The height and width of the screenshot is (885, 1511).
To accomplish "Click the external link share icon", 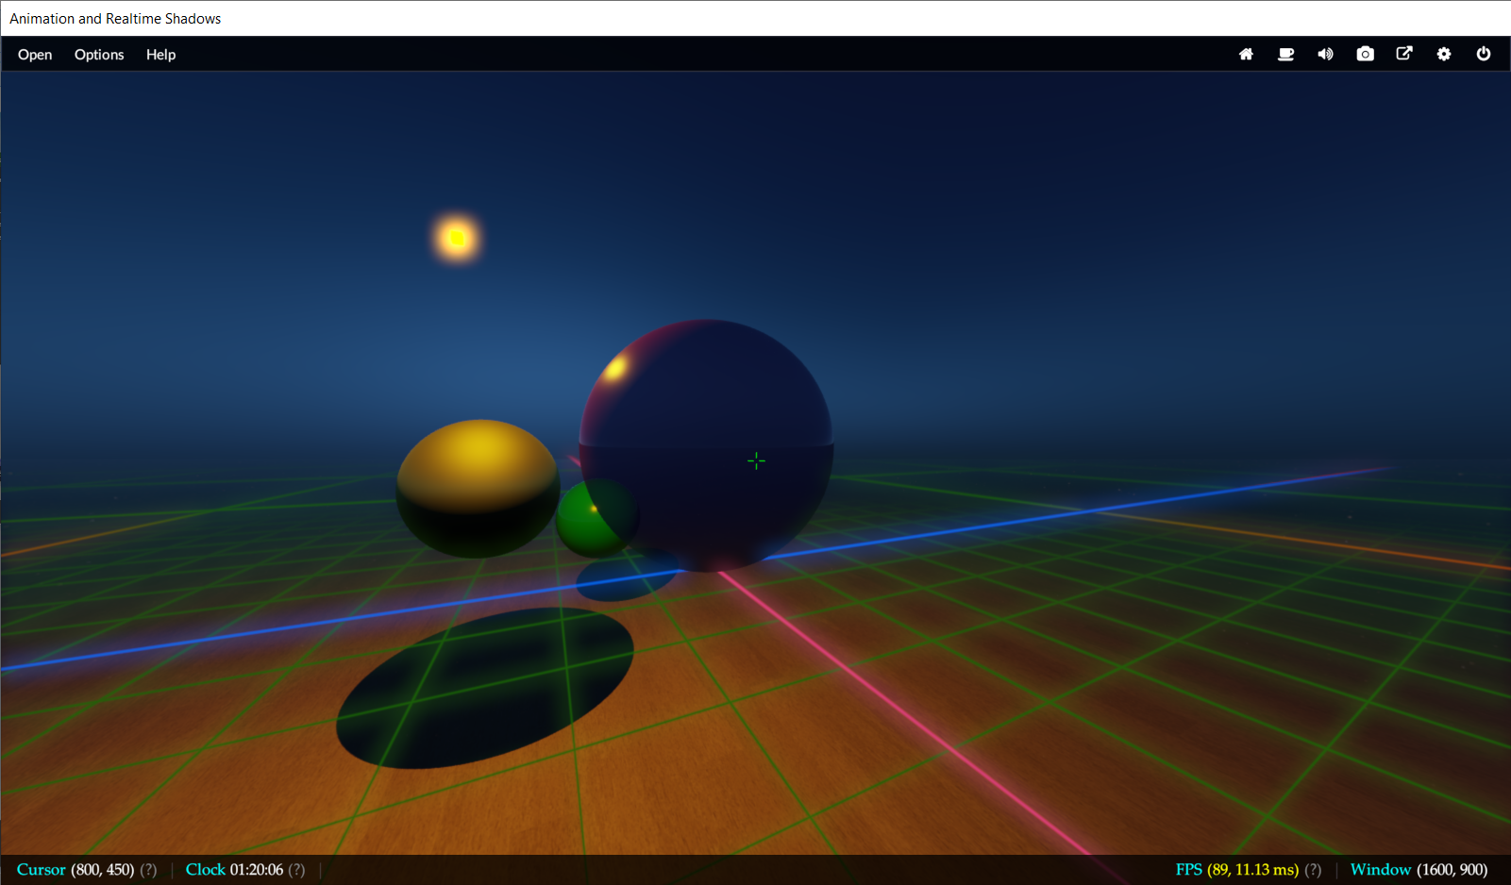I will coord(1404,54).
